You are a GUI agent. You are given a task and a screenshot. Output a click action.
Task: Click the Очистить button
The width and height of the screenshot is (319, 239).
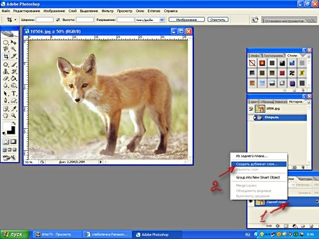coord(218,20)
